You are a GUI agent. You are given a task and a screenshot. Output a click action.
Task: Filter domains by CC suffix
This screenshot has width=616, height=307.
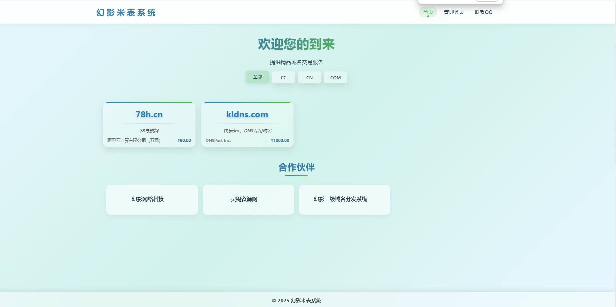(283, 78)
